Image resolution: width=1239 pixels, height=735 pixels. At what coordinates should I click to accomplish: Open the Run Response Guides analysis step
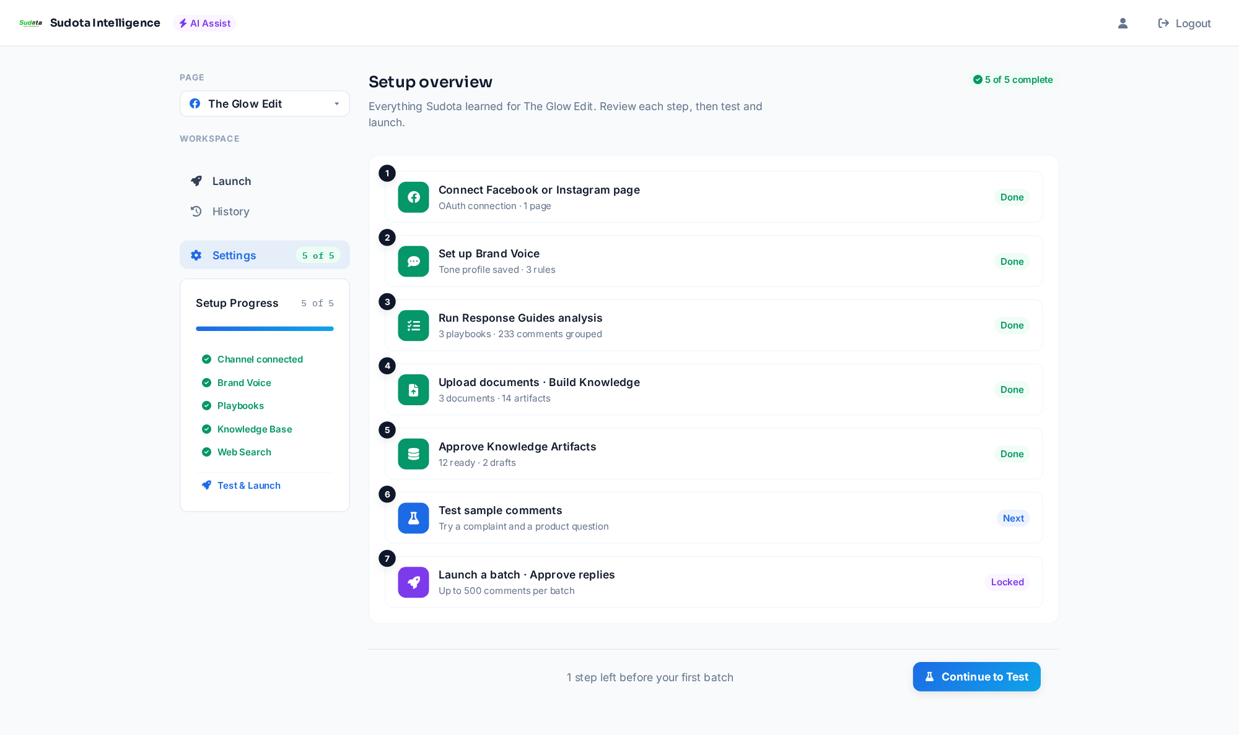coord(714,325)
